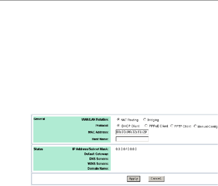Choose the Manual Config protocol option
218x186 pixels.
[x=195, y=126]
